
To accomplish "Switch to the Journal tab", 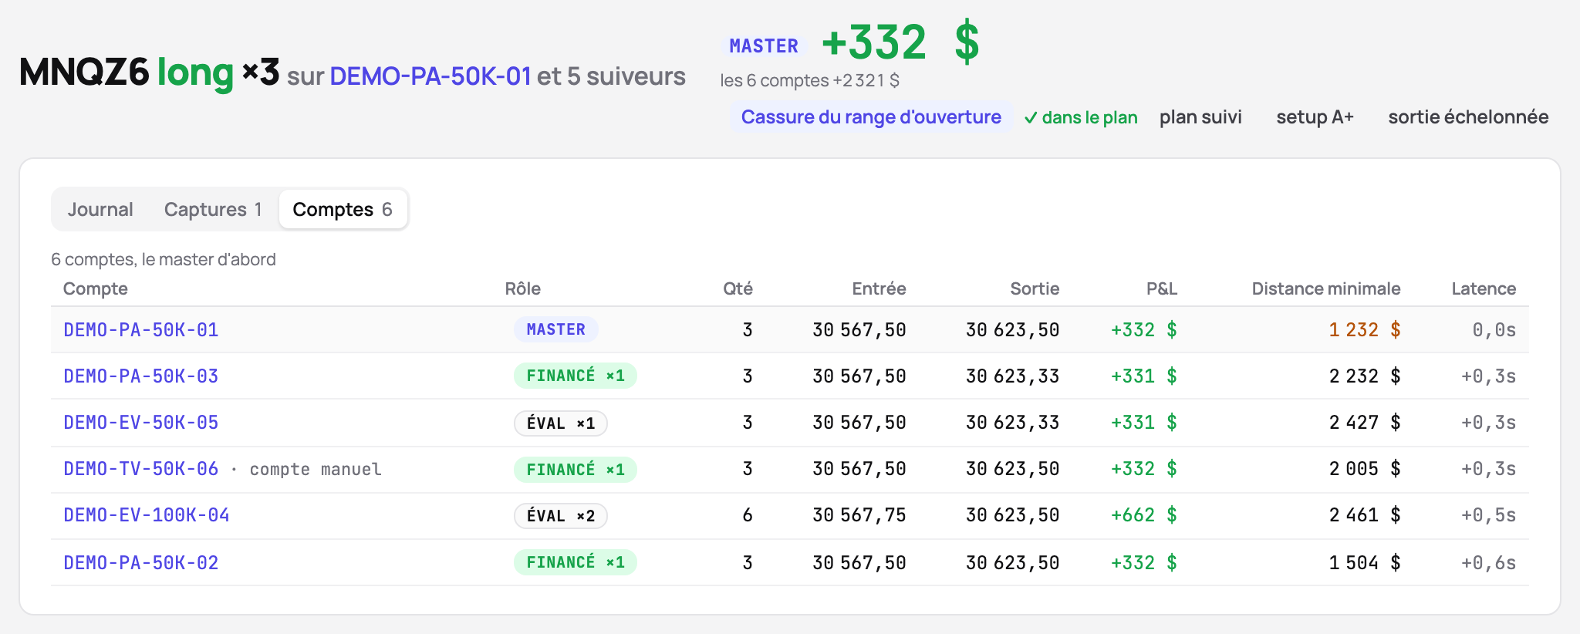I will (x=100, y=210).
